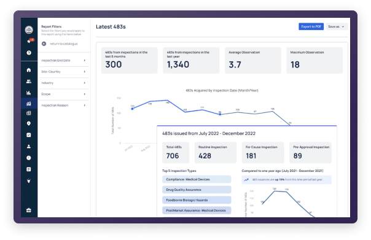Click the Pre-Approval Inspection 89 card
Viewport: 371px width, 240px height.
[x=310, y=152]
